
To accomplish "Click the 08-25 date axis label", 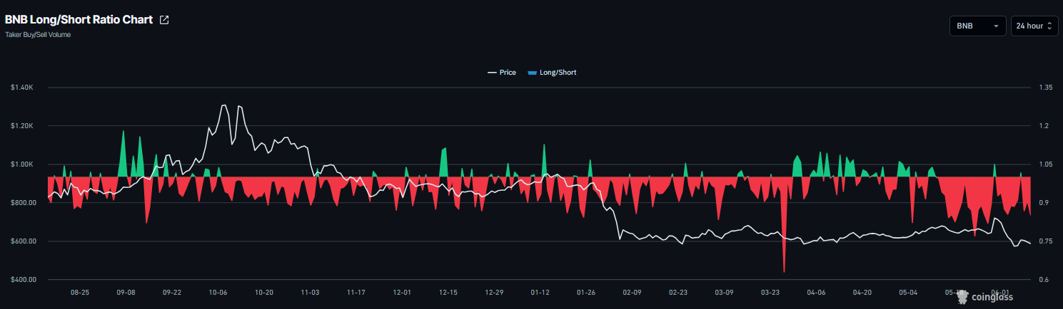I will click(80, 293).
